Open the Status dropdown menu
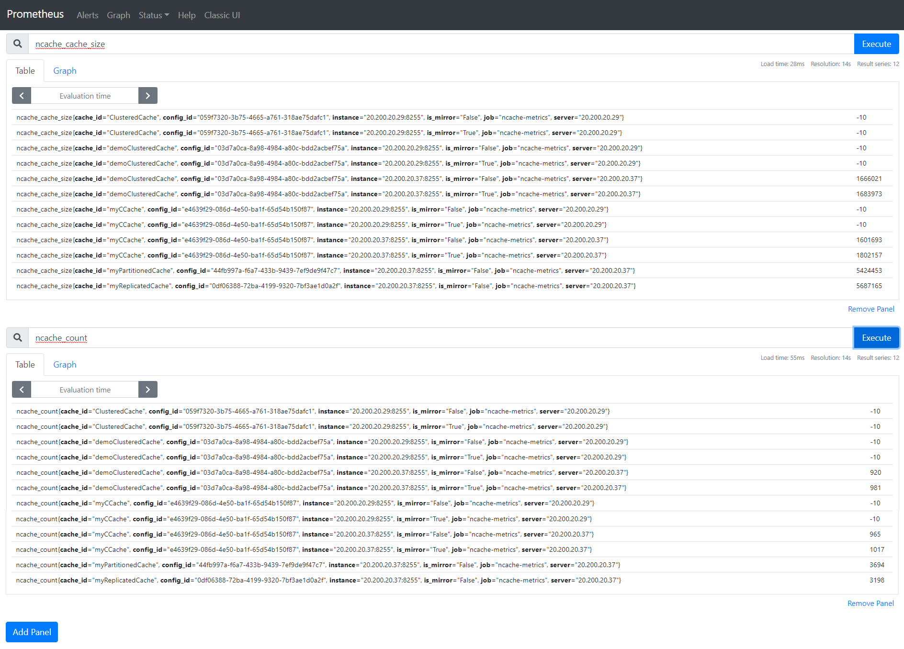 pos(153,15)
